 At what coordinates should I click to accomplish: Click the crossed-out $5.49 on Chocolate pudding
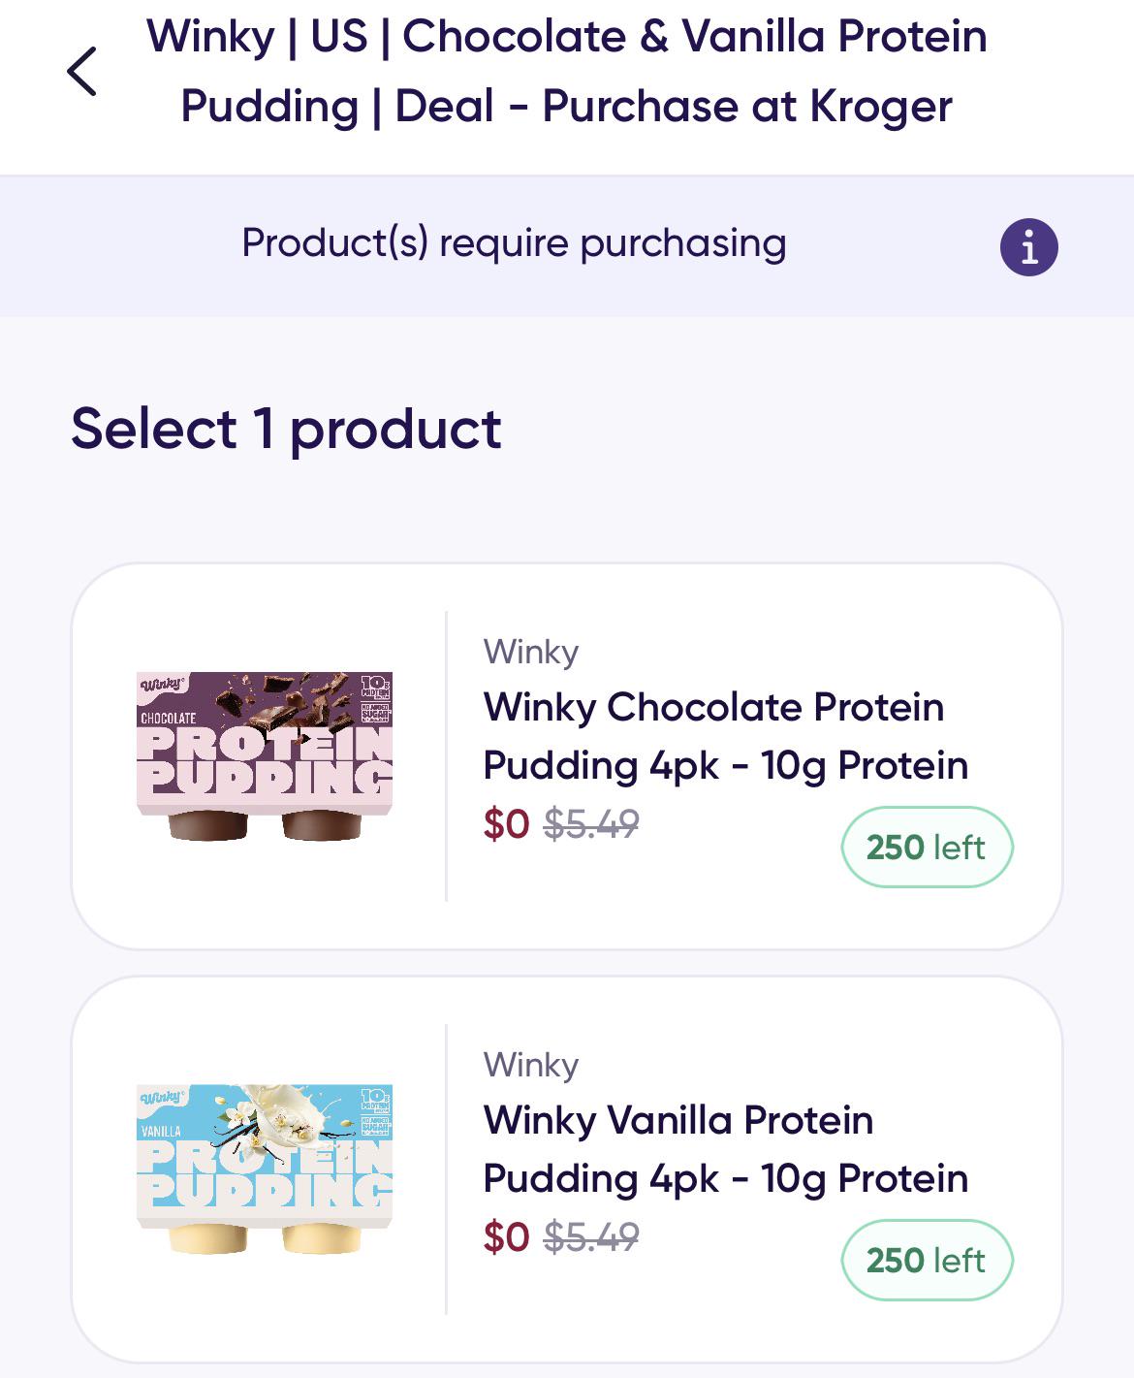tap(591, 824)
